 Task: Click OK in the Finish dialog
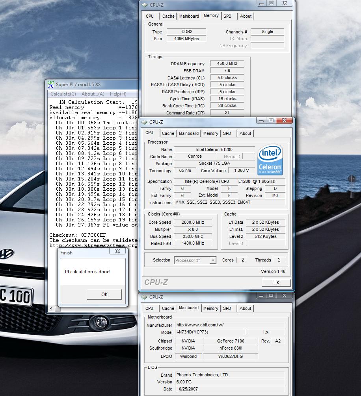(104, 295)
